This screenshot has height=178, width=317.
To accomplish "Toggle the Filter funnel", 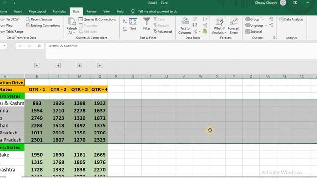I will click(x=147, y=24).
